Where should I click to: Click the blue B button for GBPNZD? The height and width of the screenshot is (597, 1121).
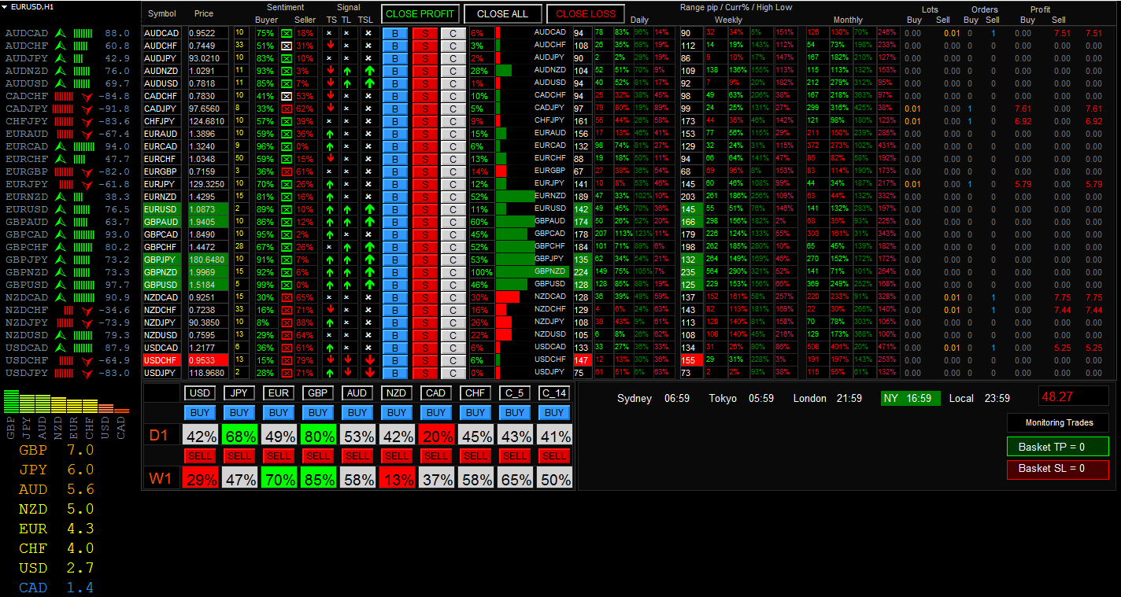(x=395, y=272)
